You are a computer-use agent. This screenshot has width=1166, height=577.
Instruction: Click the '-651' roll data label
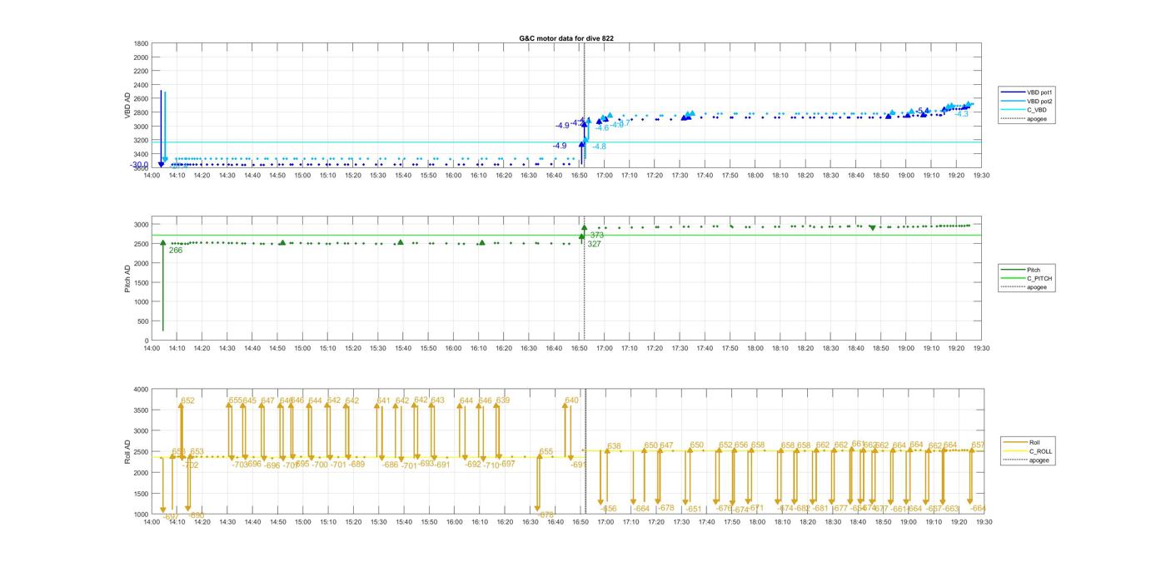694,509
